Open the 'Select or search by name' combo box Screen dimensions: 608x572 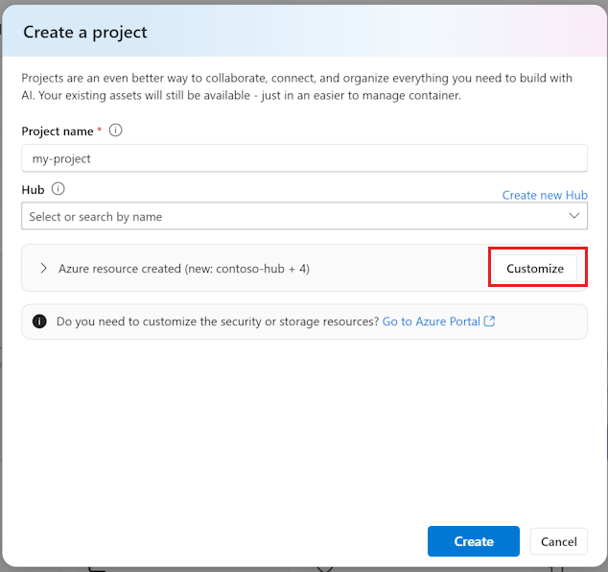point(304,216)
